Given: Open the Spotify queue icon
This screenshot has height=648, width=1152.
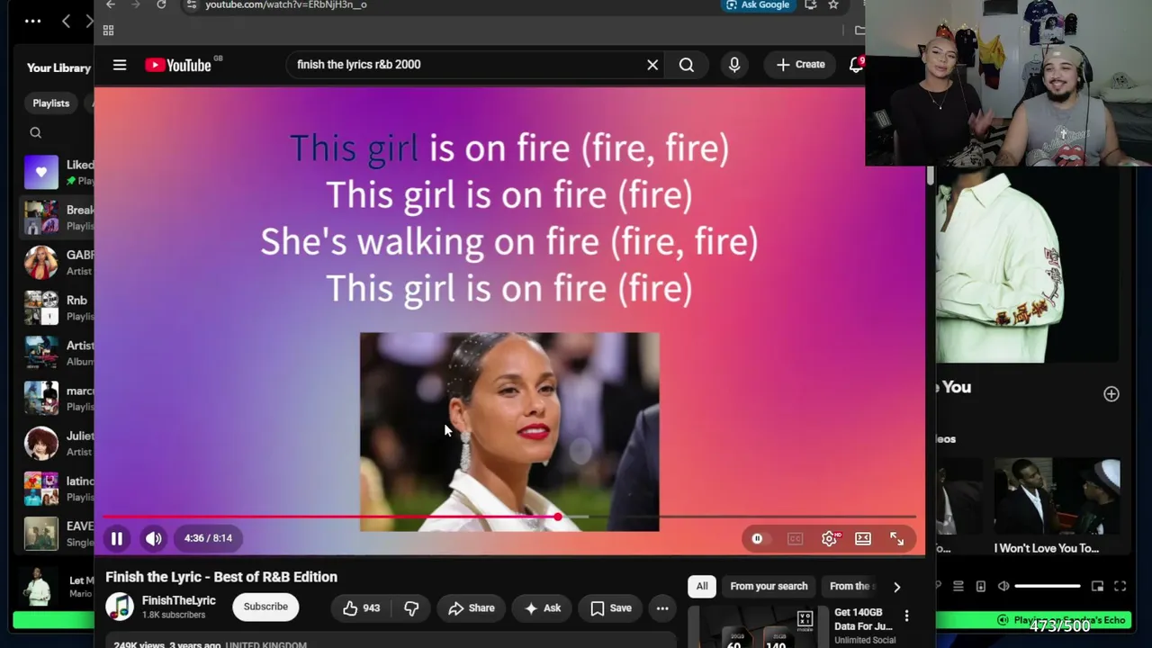Looking at the screenshot, I should coord(958,587).
